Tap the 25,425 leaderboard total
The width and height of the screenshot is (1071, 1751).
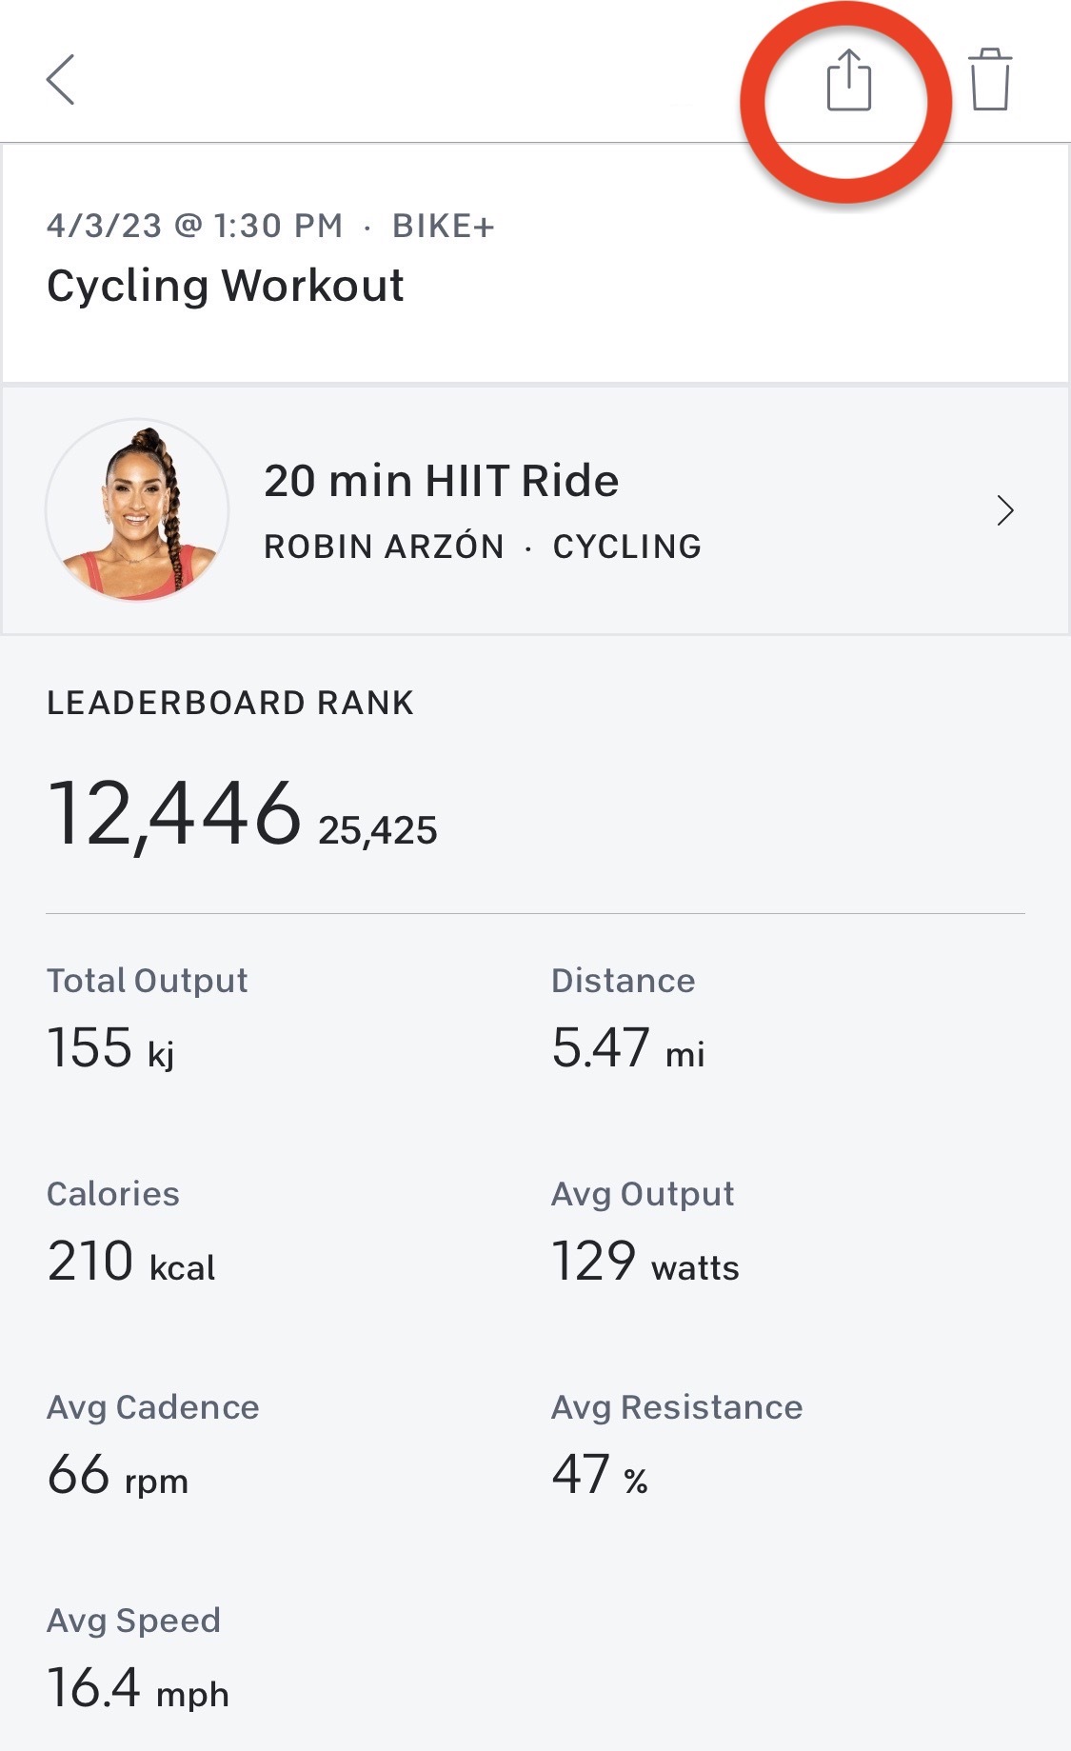tap(378, 830)
